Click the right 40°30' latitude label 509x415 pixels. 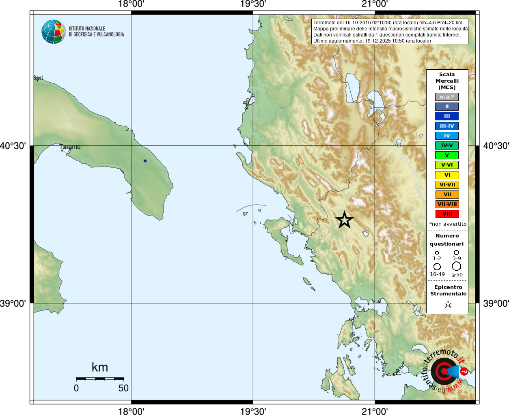[x=496, y=146]
